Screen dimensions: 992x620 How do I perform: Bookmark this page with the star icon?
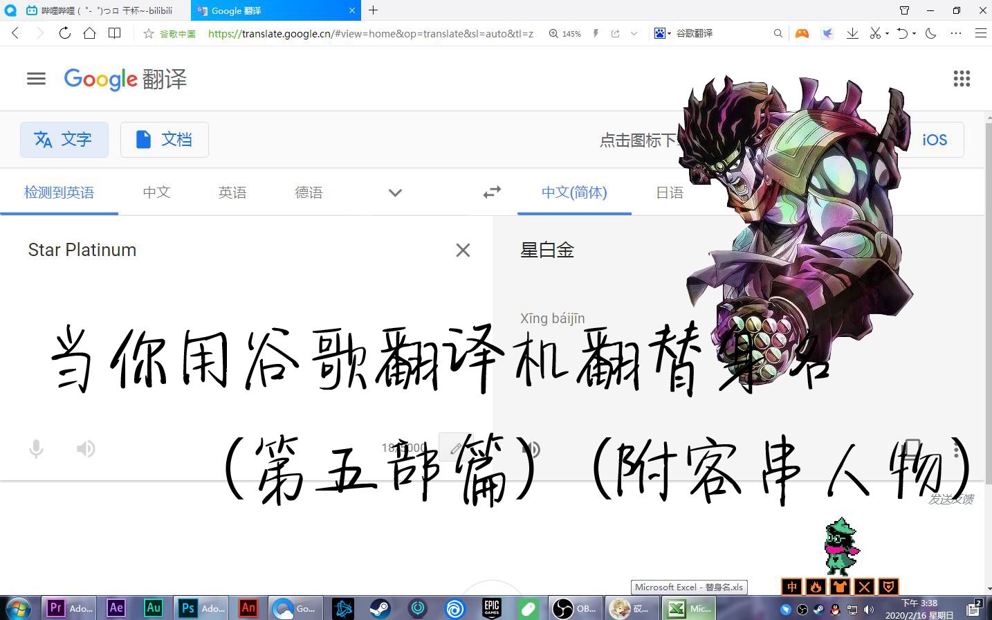tap(148, 33)
